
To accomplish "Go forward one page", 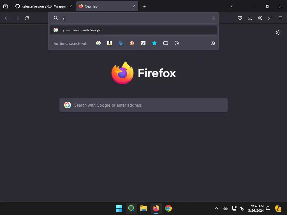I will (17, 18).
